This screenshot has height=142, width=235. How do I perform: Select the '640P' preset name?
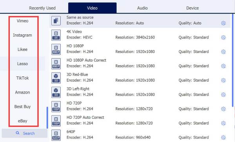pos(71,132)
